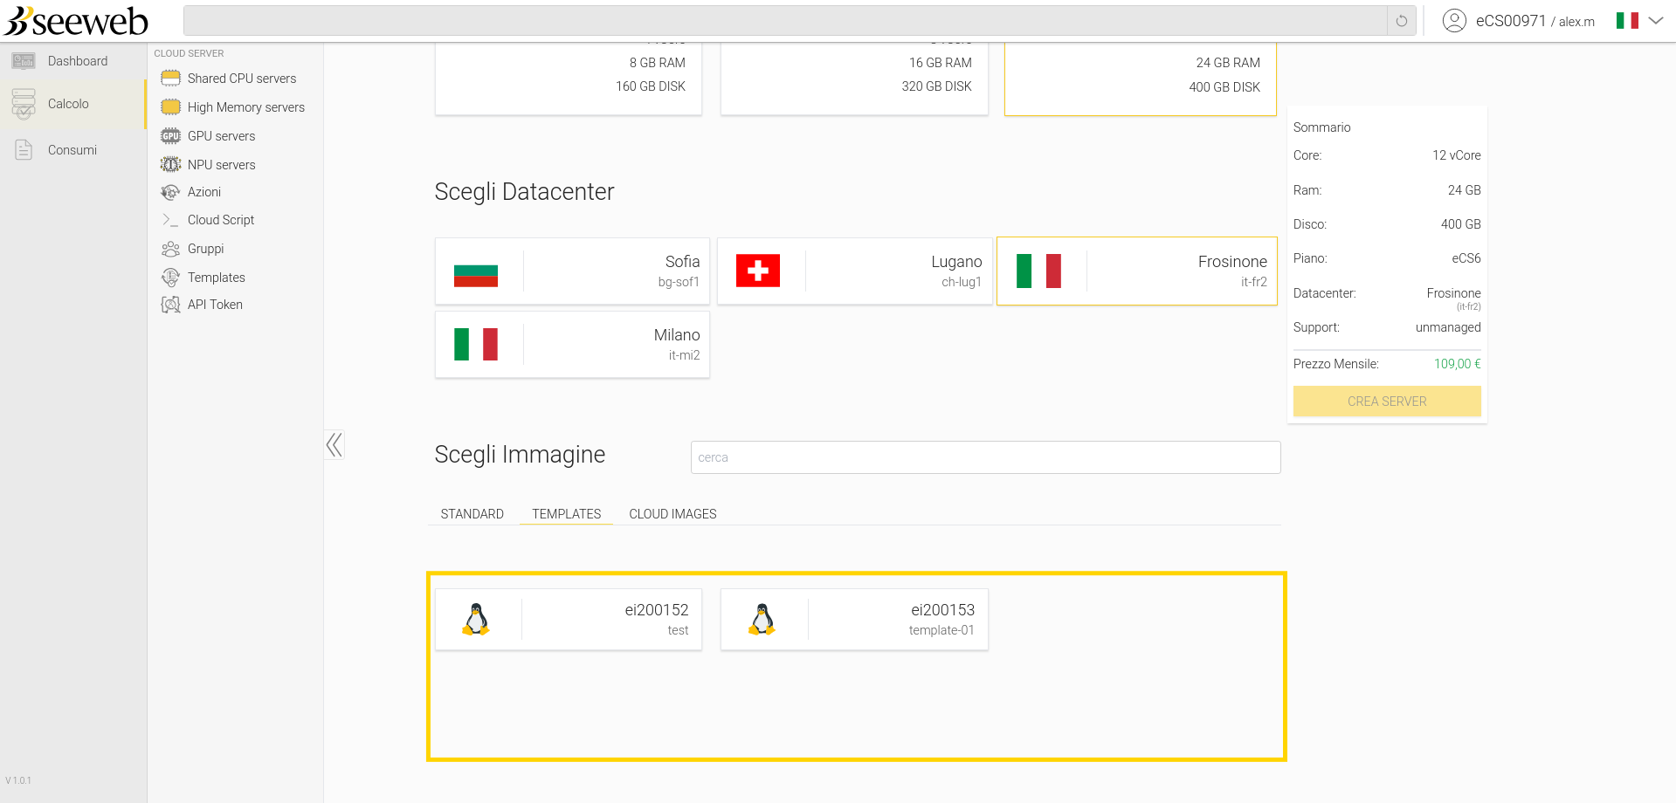1676x803 pixels.
Task: Collapse the submenu with the double chevron
Action: pyautogui.click(x=334, y=445)
